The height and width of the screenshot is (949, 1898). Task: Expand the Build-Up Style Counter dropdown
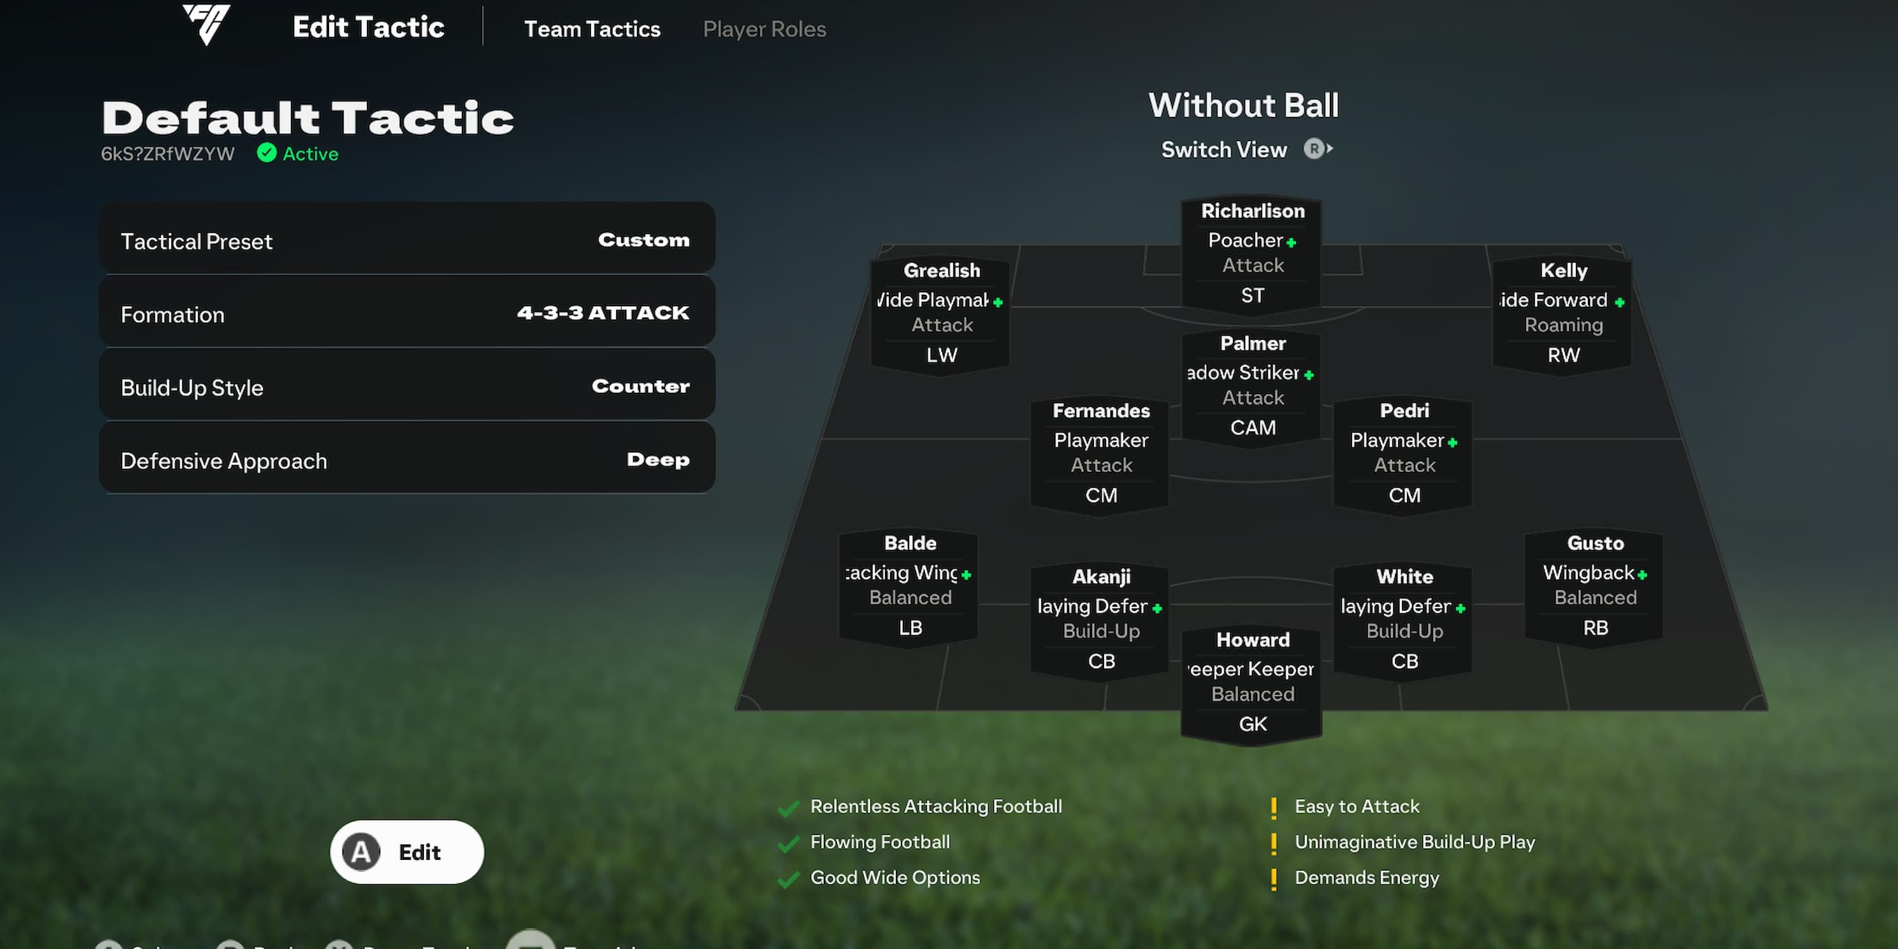(x=406, y=386)
